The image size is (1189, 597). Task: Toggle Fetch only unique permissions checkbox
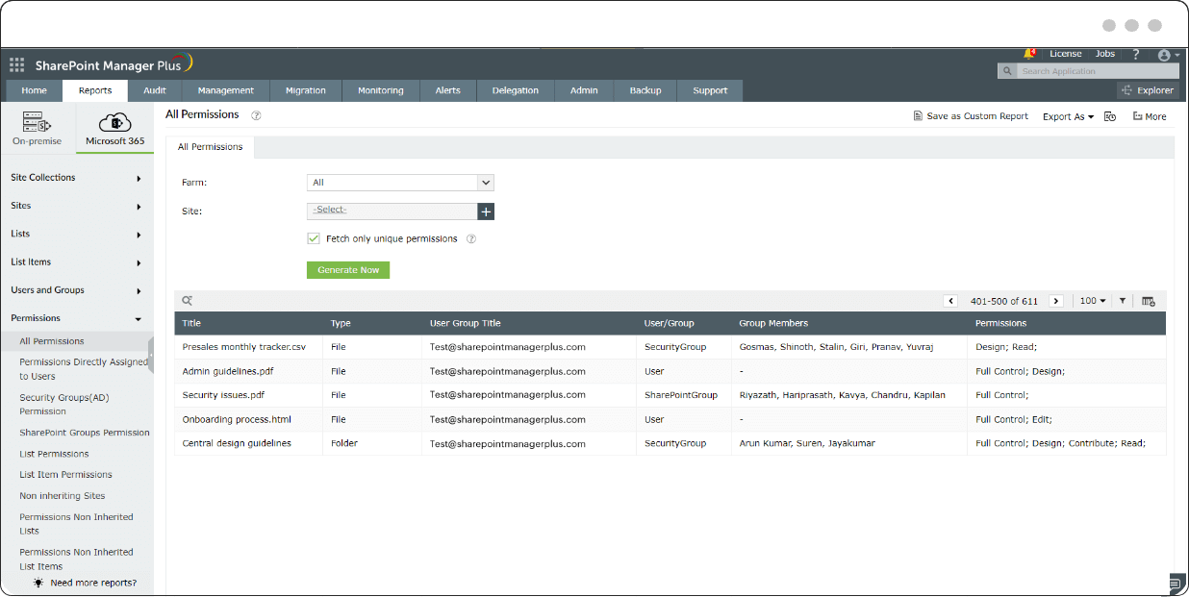pos(314,238)
